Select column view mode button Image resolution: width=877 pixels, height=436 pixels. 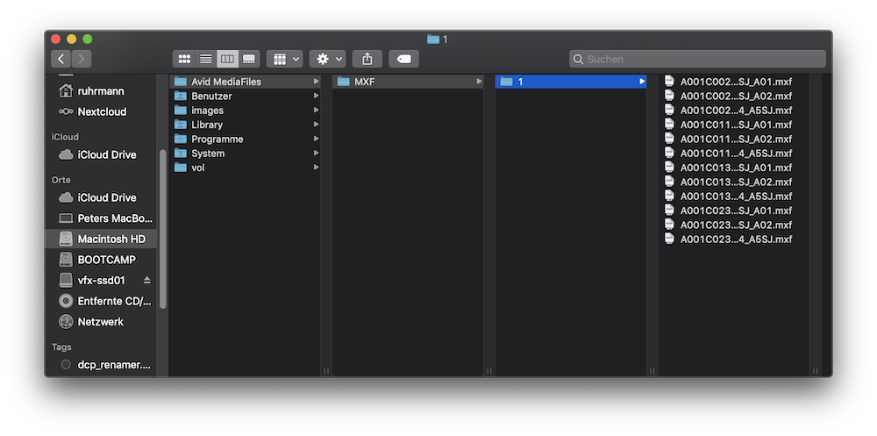click(x=227, y=59)
